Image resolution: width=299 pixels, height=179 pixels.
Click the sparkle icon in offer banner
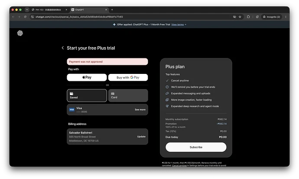click(x=114, y=25)
